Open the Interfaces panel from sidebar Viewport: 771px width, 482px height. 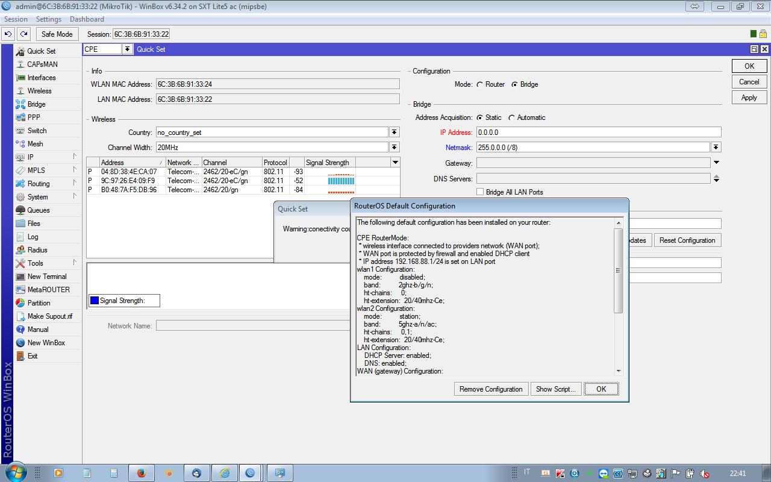pyautogui.click(x=41, y=78)
